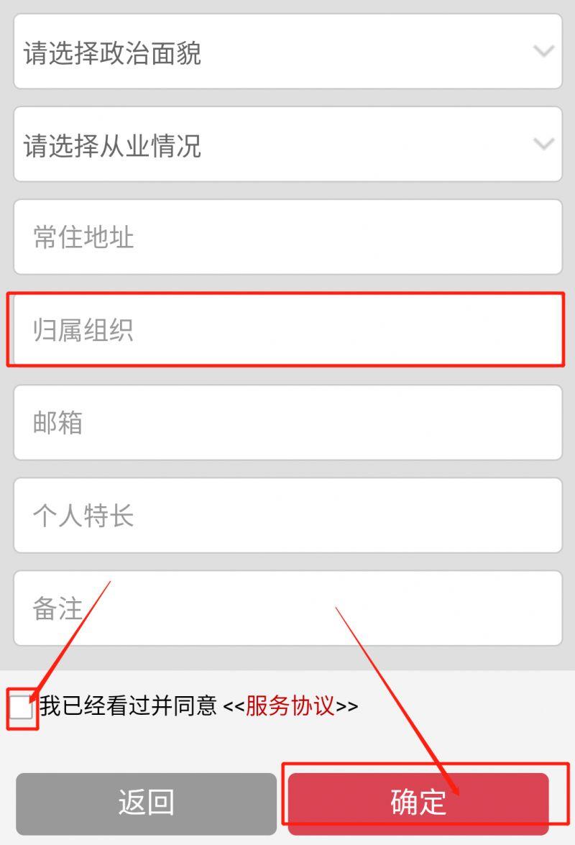Screen dimensions: 575x845
Task: Tick the service agreement consent checkbox
Action: tap(22, 706)
